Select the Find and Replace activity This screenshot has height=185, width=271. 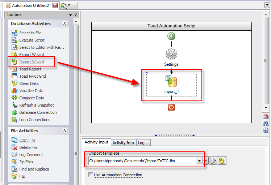(30, 169)
